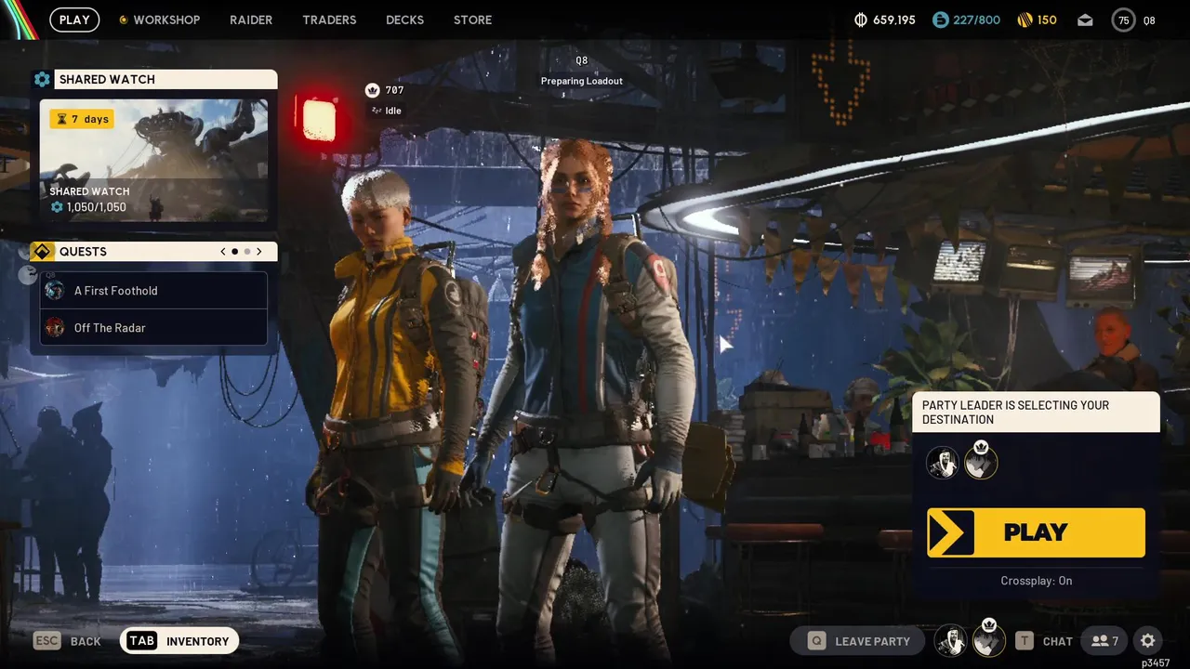Open the Shared Watch event thumbnail

point(153,160)
